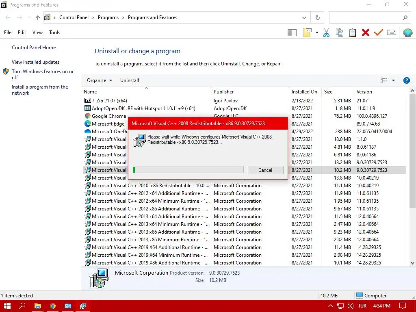Click the green progress bar in dialog
416x312 pixels.
coord(188,170)
